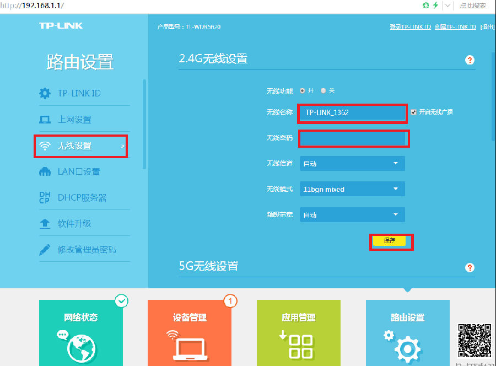Click the 无线名称 field showing TP-LINK_1362
This screenshot has height=366, width=496.
point(352,113)
